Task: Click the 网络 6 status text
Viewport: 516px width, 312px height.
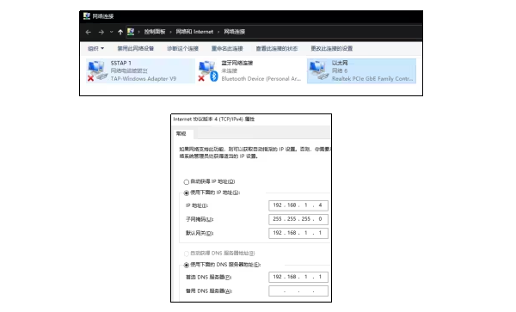Action: [340, 70]
